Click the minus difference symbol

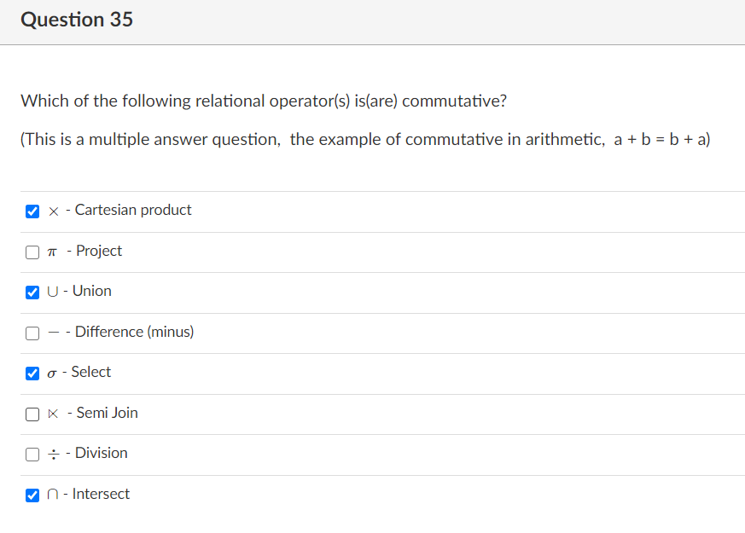(x=54, y=333)
